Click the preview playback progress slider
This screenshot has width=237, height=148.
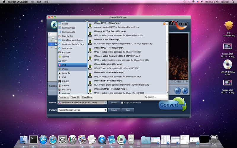178,85
